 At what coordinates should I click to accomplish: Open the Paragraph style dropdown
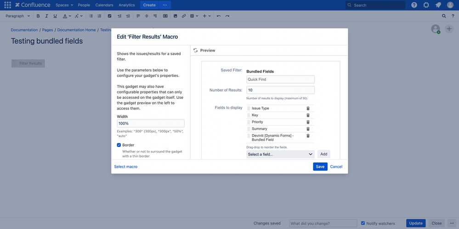click(17, 16)
